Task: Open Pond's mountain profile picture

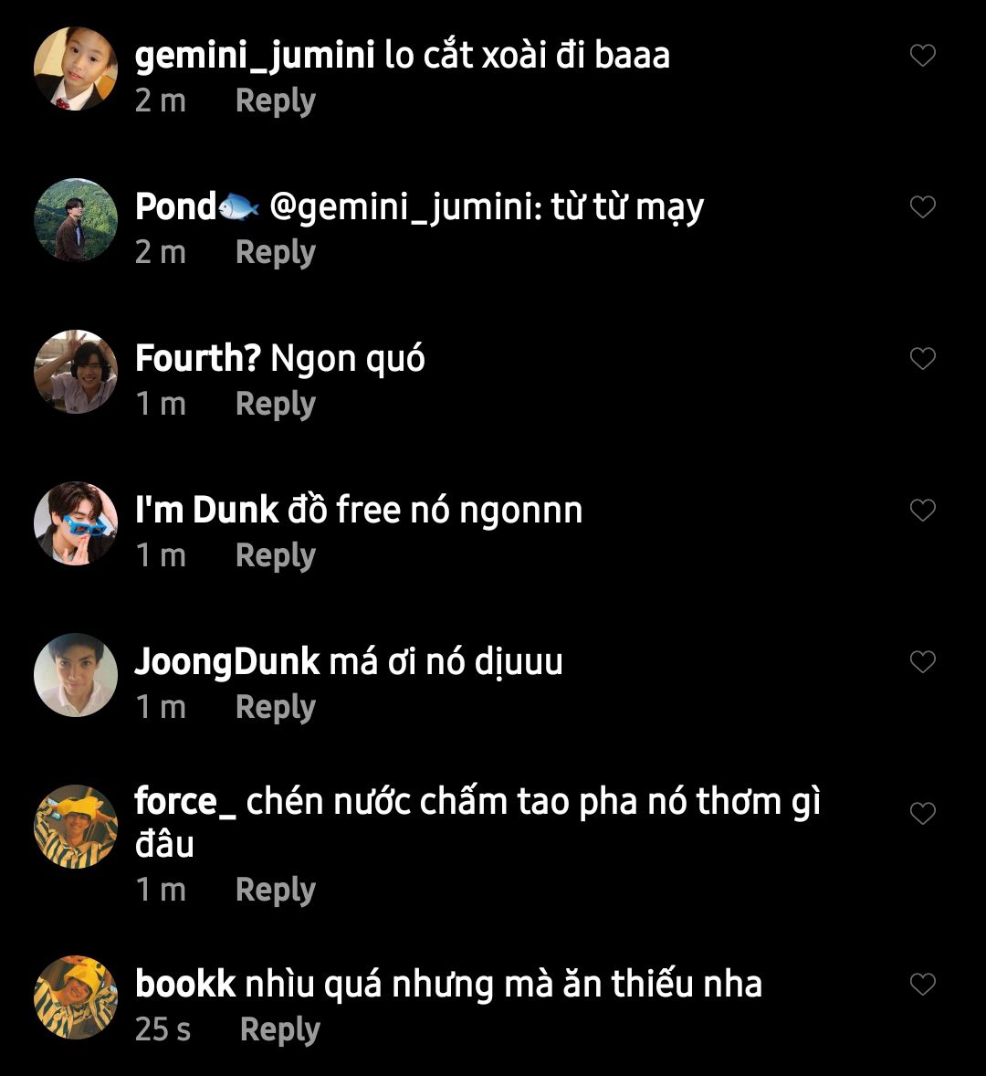Action: tap(76, 220)
